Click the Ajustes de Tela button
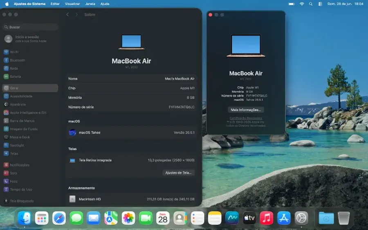Screen dimensions: 368x230 tap(178, 172)
